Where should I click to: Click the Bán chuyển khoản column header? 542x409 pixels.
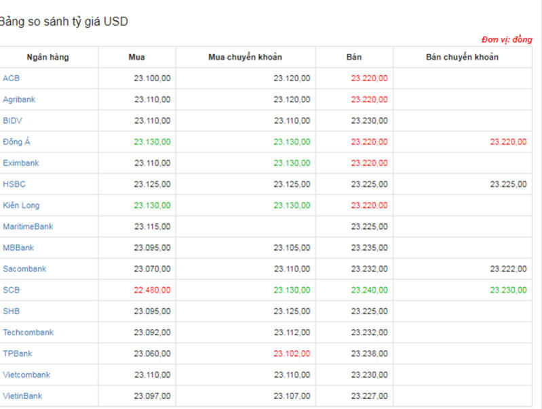click(x=462, y=57)
